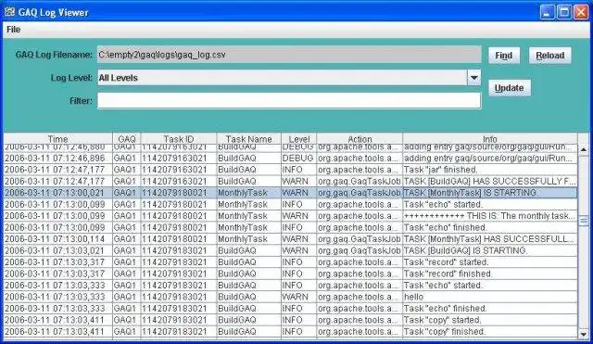The width and height of the screenshot is (593, 344).
Task: Open the File menu
Action: tap(14, 30)
